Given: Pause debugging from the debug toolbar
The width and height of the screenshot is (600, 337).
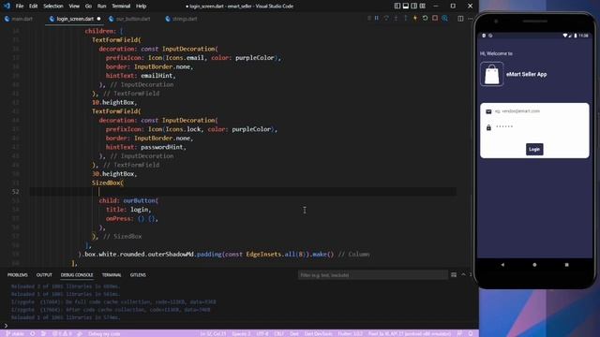Looking at the screenshot, I should point(377,19).
